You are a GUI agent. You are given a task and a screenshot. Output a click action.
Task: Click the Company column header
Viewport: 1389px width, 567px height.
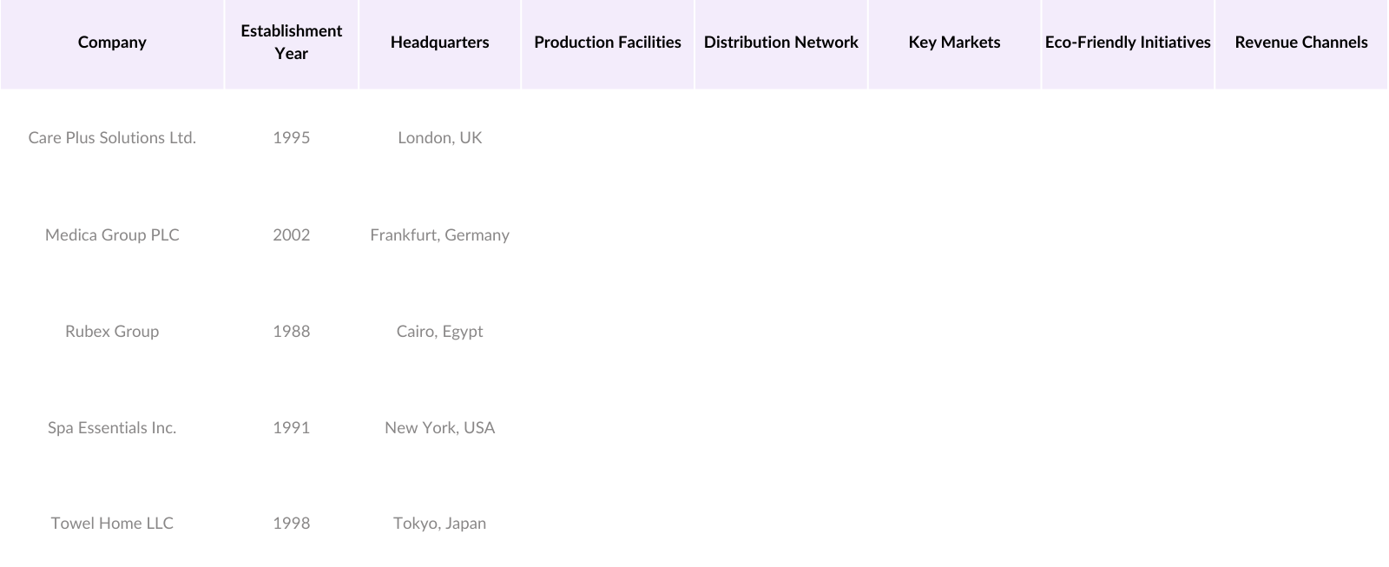(x=112, y=43)
